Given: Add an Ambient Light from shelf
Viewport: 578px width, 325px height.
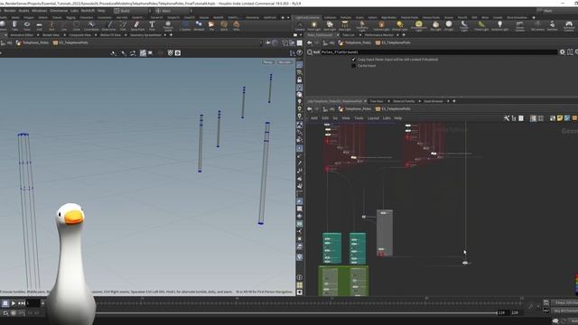Looking at the screenshot, I should [x=499, y=26].
